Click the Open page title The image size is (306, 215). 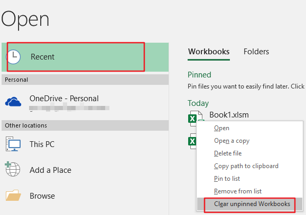25,20
